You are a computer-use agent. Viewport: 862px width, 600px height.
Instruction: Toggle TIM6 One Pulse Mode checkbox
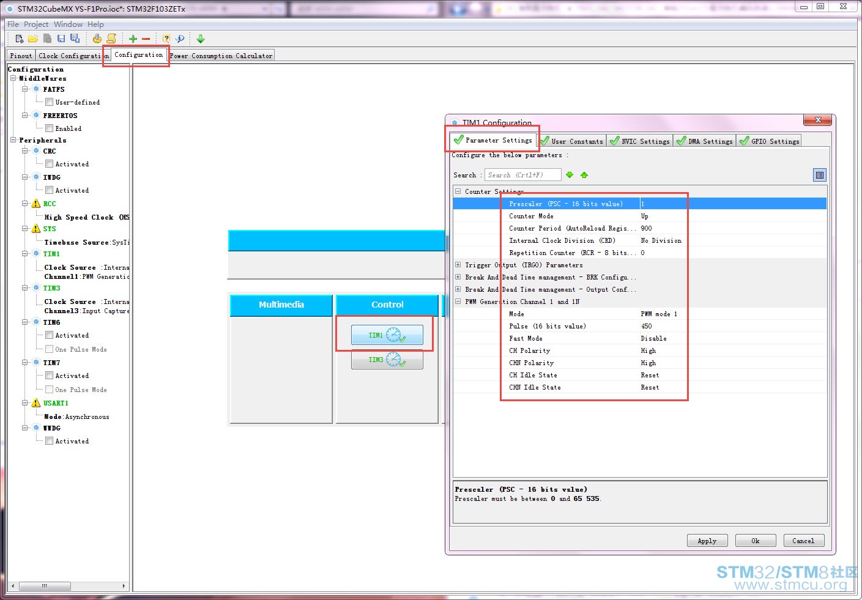click(x=50, y=349)
